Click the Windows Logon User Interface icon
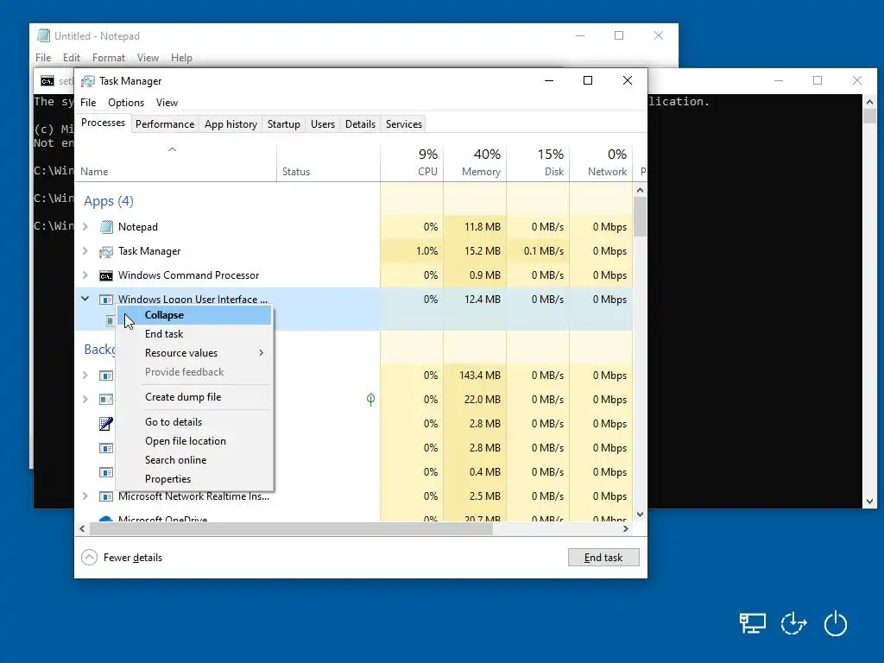 coord(106,300)
